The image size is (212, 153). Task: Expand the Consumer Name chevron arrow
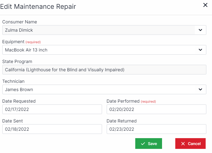click(200, 30)
